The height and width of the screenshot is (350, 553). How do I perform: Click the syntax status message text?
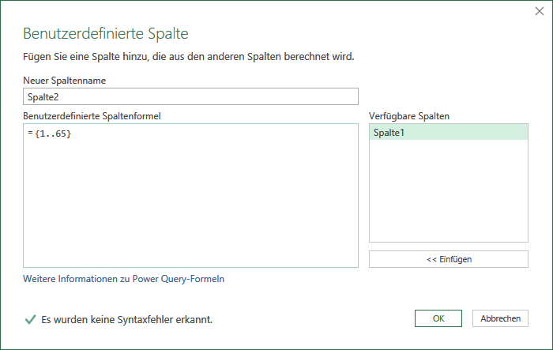click(126, 320)
